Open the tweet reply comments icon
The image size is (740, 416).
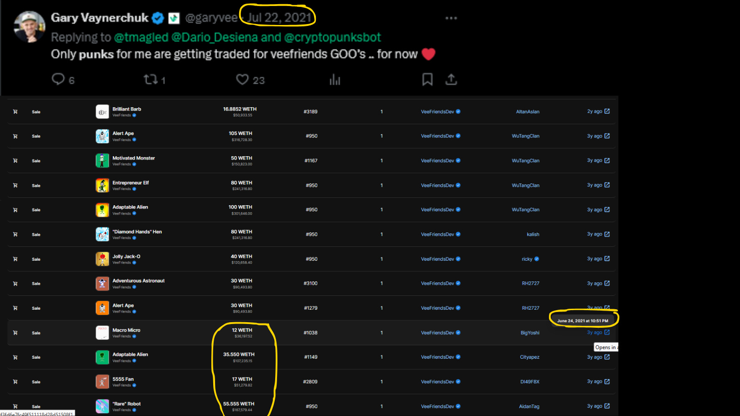click(x=58, y=79)
